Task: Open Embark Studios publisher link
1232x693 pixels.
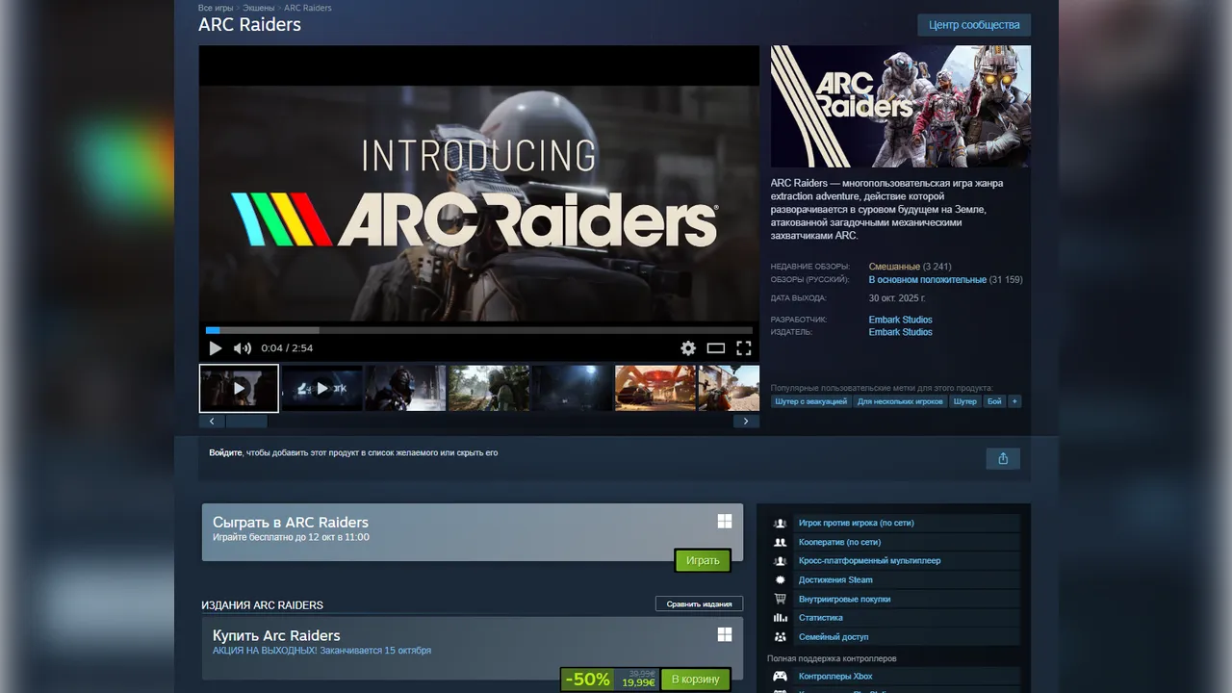Action: [901, 332]
